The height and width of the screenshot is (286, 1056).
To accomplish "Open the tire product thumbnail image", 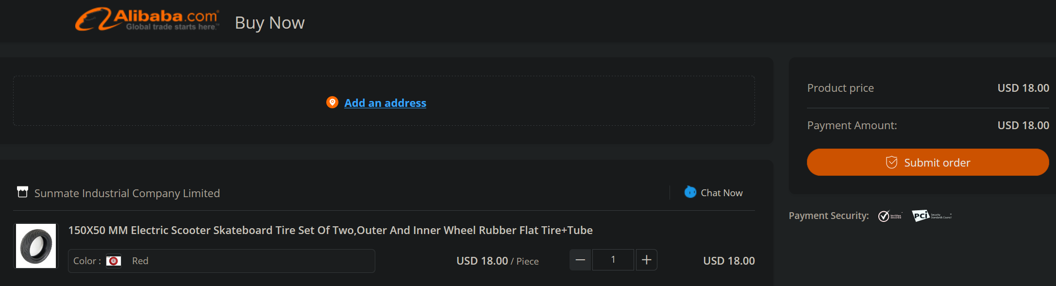I will click(x=36, y=246).
